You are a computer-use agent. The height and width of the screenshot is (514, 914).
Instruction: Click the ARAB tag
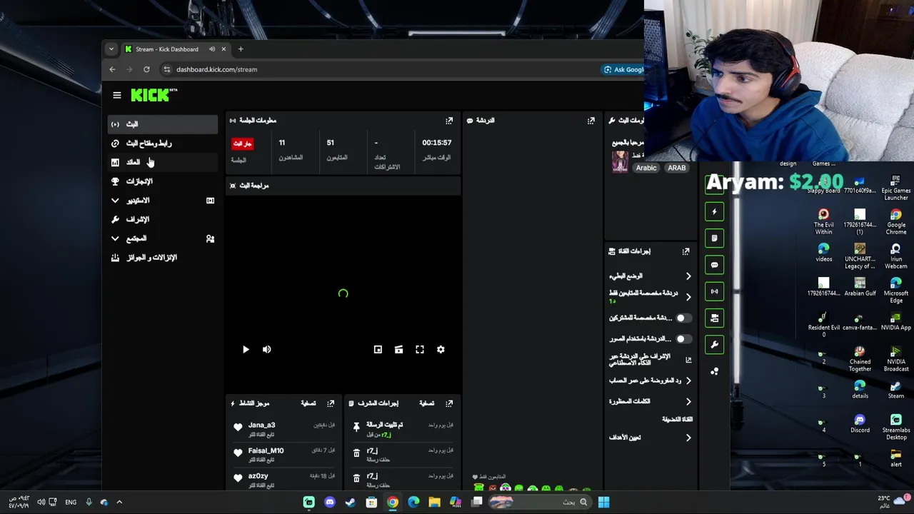pyautogui.click(x=676, y=168)
